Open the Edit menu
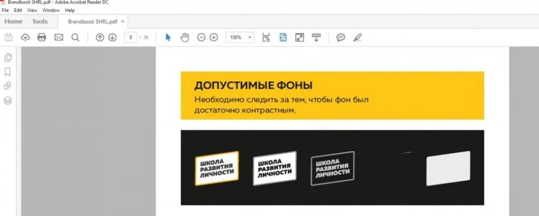 [x=18, y=11]
